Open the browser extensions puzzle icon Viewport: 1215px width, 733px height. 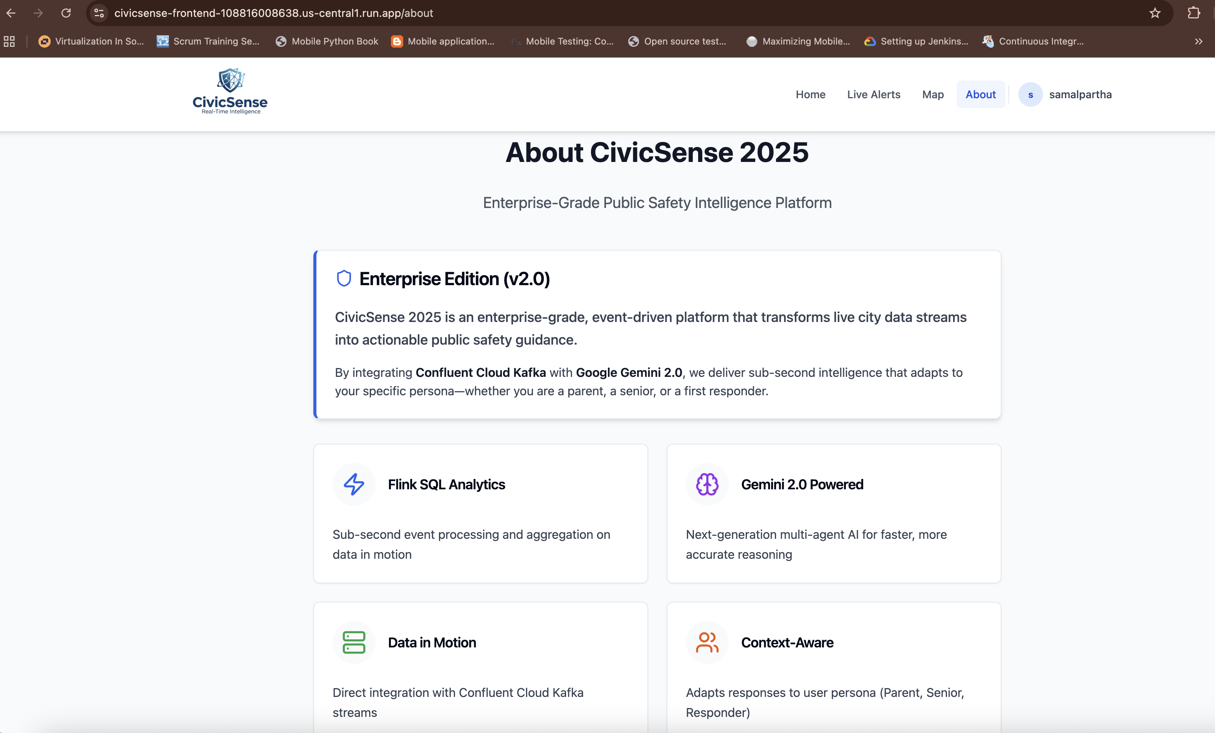tap(1194, 13)
